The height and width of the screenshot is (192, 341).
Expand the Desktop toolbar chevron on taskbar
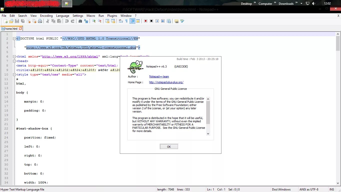[255, 3]
